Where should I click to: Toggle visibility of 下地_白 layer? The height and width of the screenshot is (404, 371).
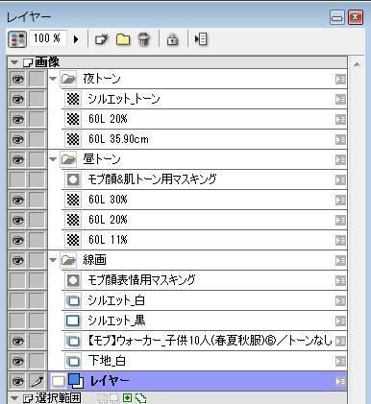(17, 361)
